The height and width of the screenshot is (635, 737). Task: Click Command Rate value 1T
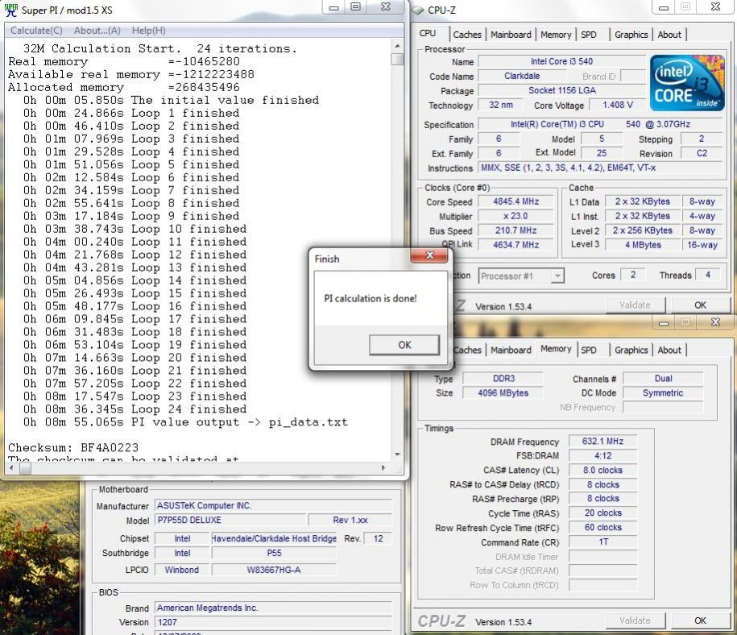[602, 542]
